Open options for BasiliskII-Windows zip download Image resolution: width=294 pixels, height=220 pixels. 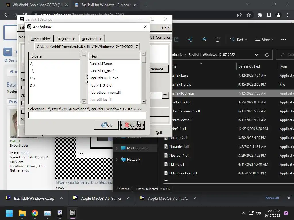[x=61, y=198]
